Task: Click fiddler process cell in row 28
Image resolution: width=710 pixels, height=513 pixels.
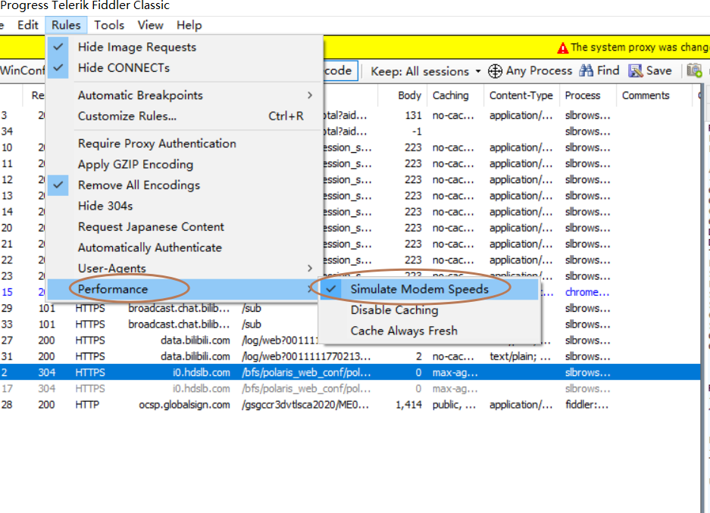Action: point(586,405)
